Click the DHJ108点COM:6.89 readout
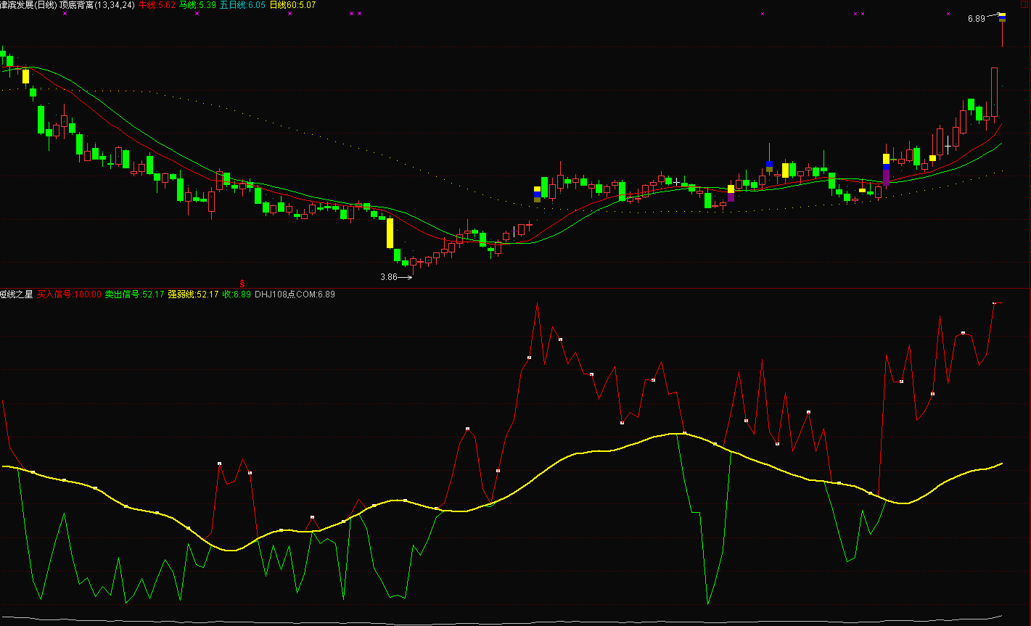Viewport: 1031px width, 626px height. 295,295
